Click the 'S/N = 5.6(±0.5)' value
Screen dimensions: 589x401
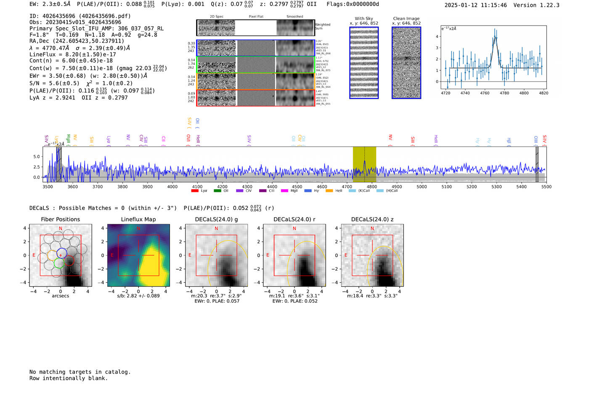coord(54,83)
